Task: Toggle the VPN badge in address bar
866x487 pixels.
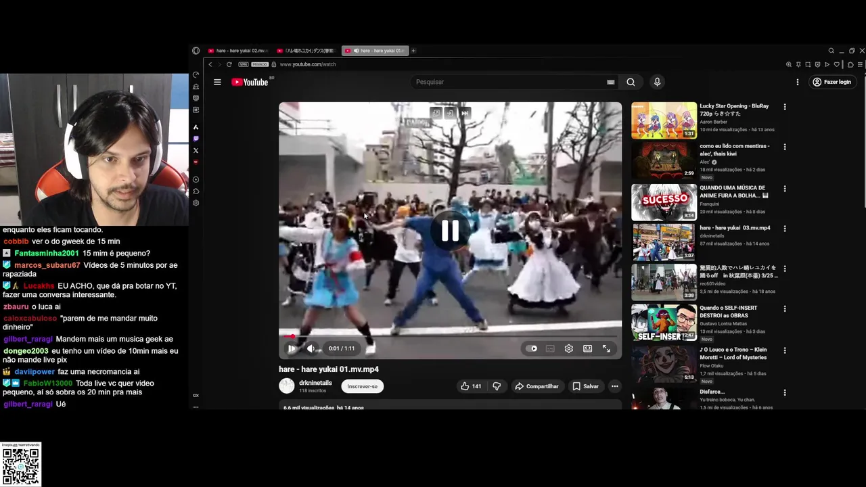Action: pos(244,64)
